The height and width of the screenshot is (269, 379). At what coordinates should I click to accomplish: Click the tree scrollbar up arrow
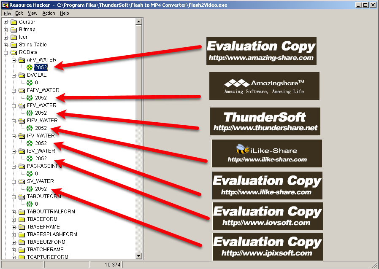point(139,22)
